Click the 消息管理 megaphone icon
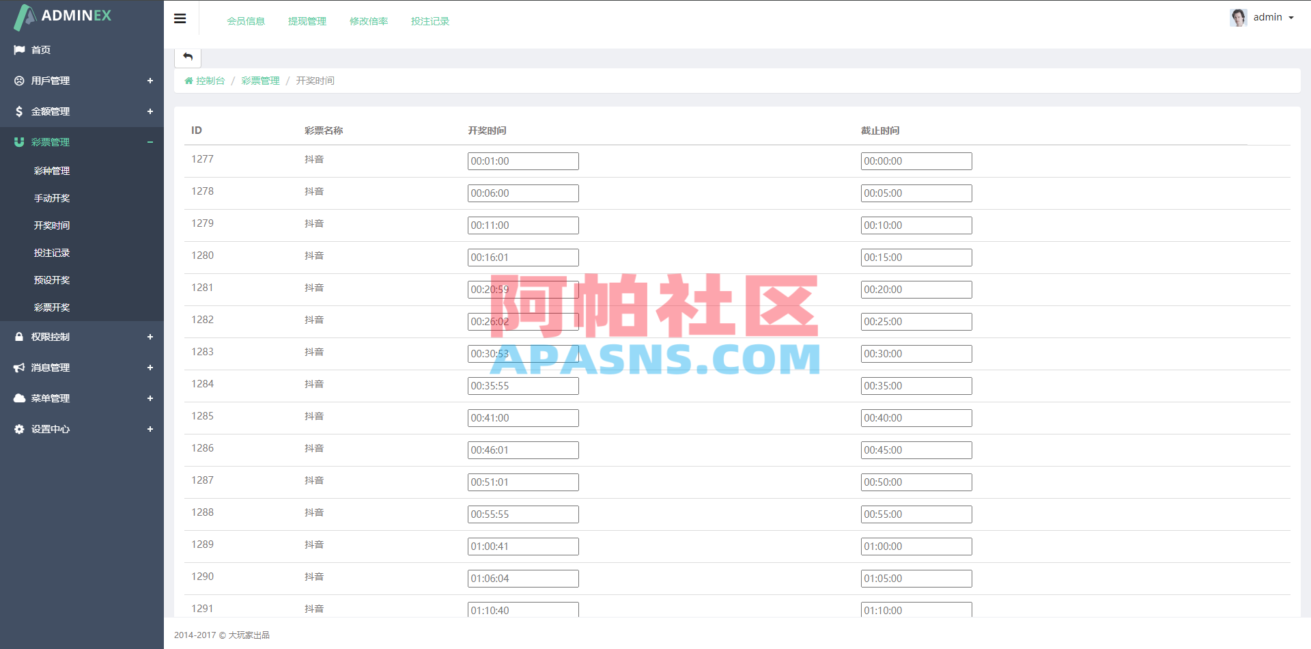1311x649 pixels. click(x=19, y=368)
